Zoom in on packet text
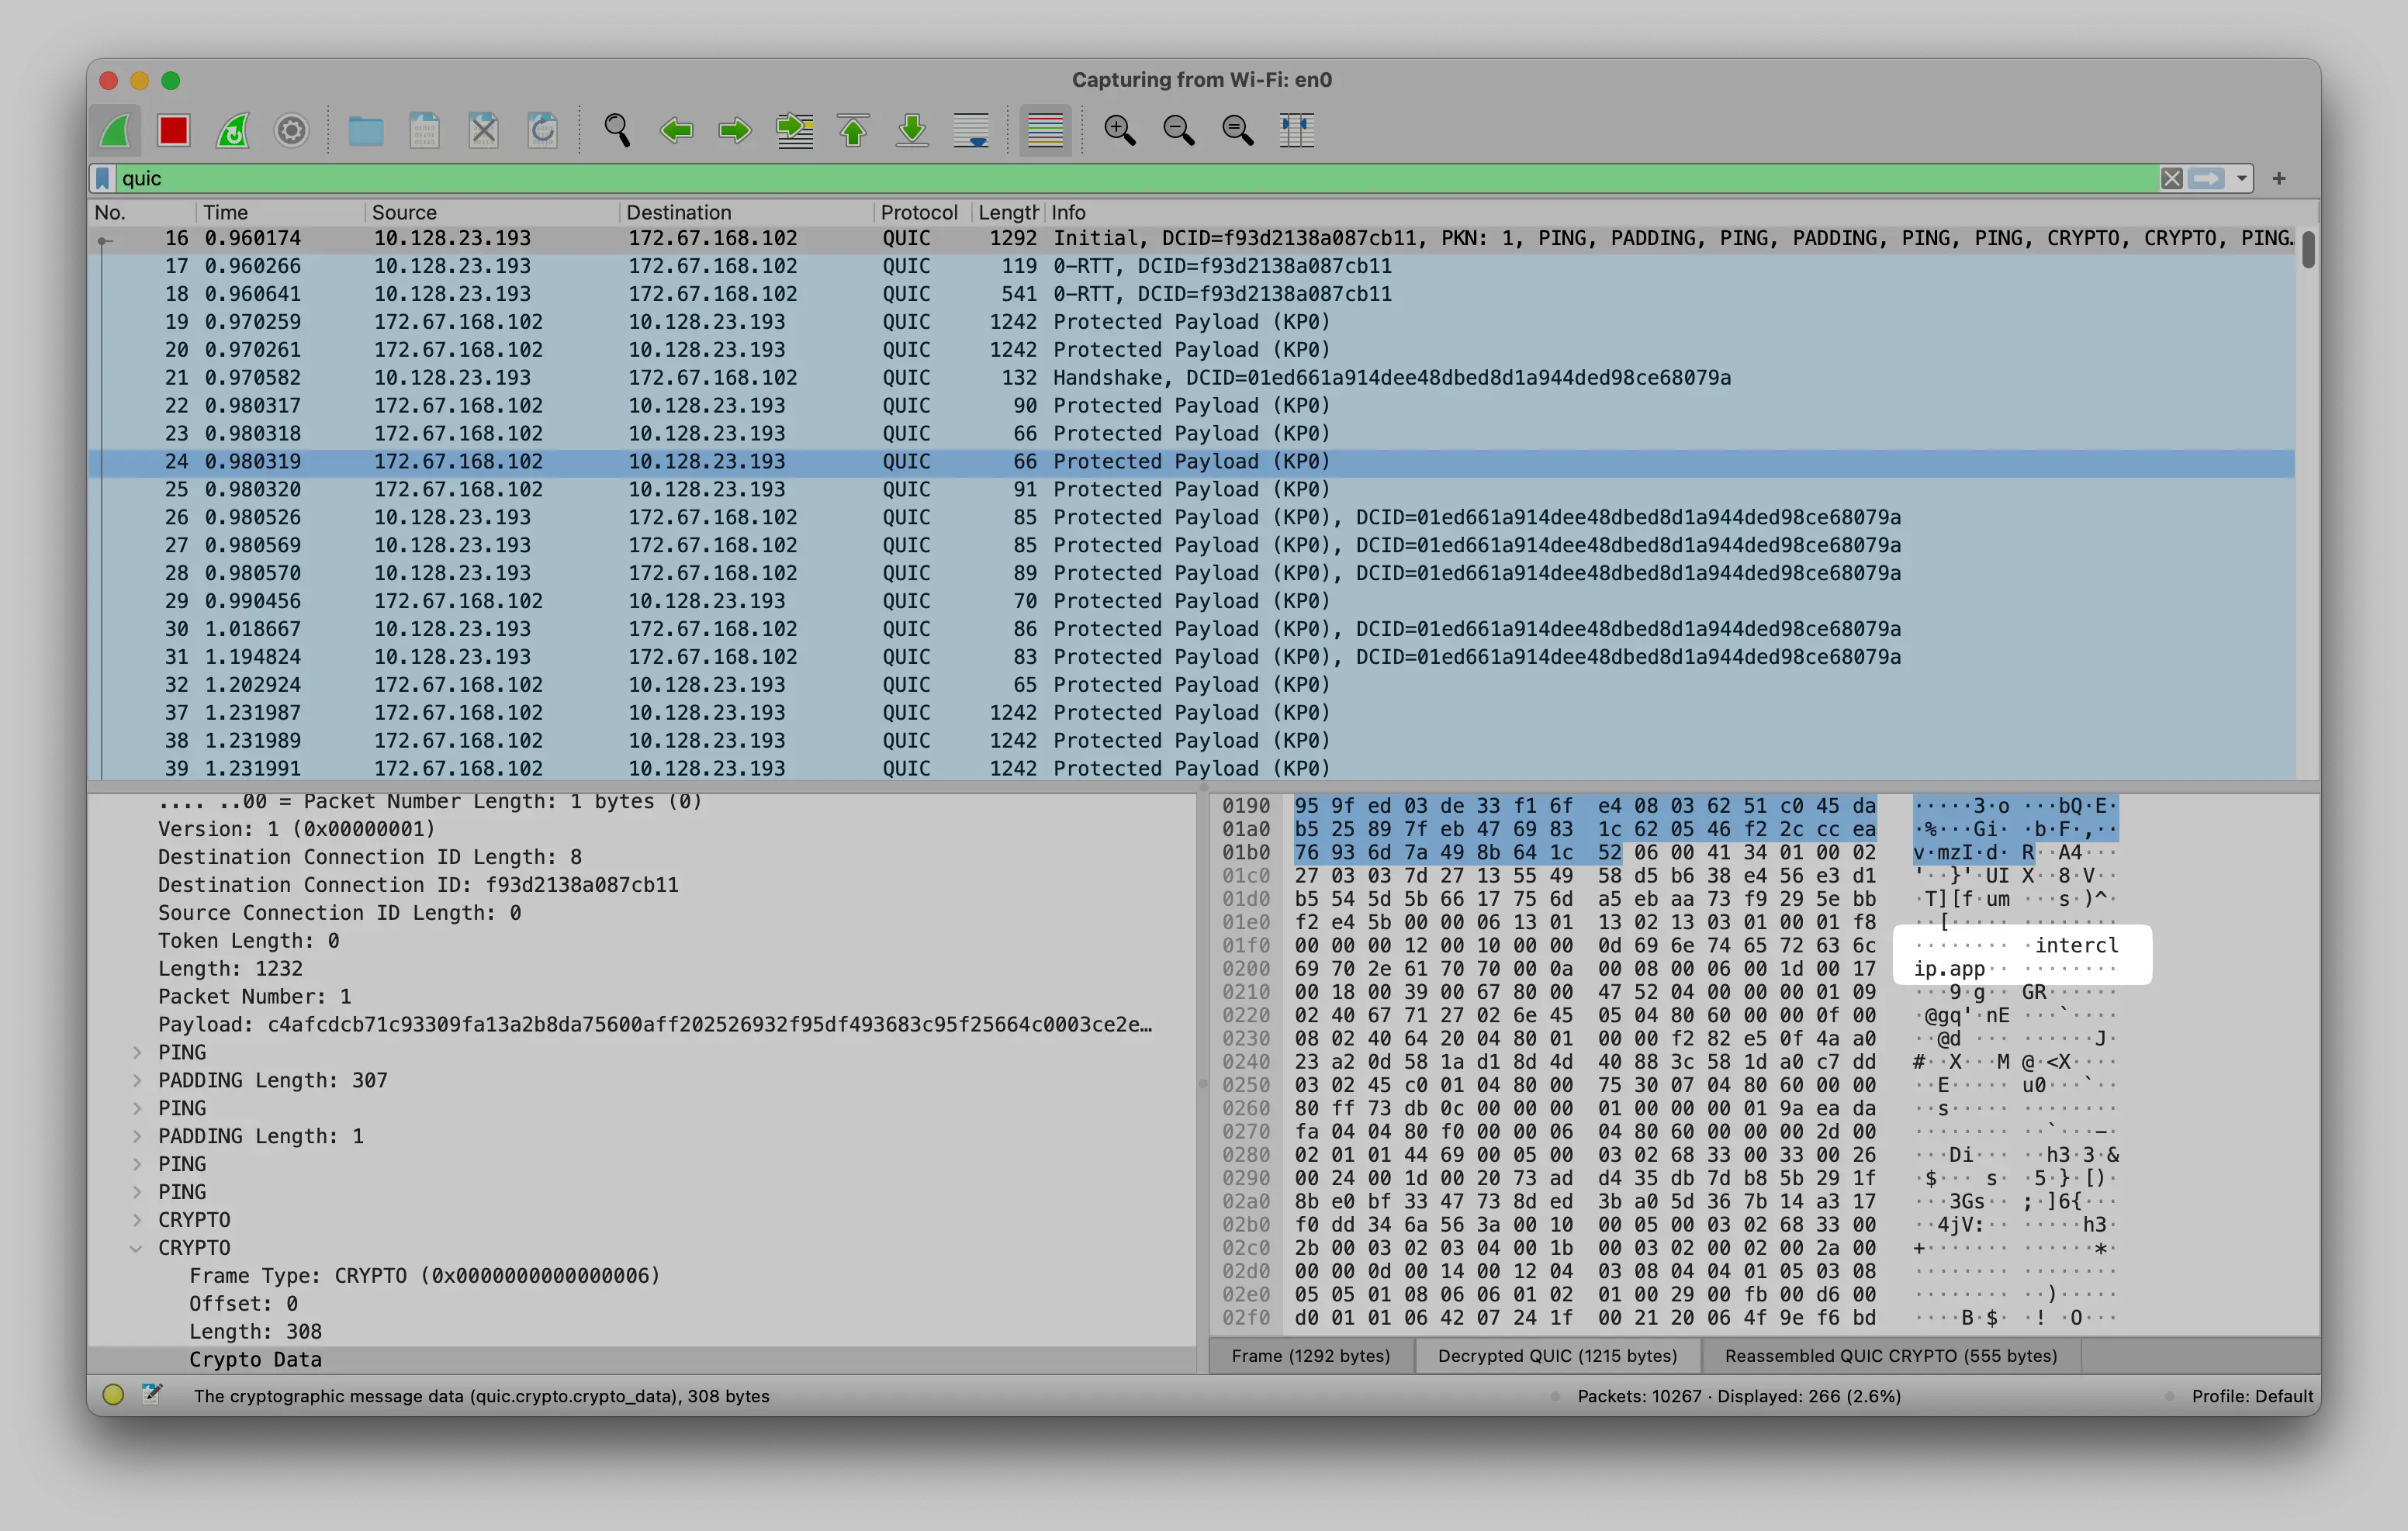Image resolution: width=2408 pixels, height=1531 pixels. [x=1119, y=131]
